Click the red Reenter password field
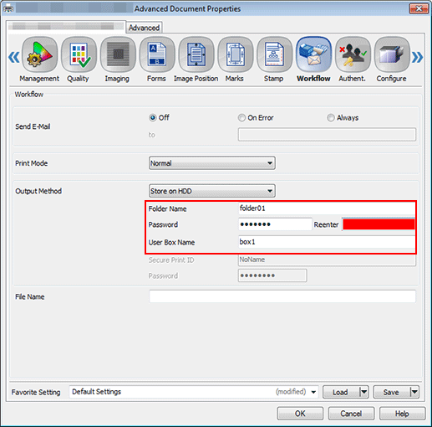 point(379,224)
